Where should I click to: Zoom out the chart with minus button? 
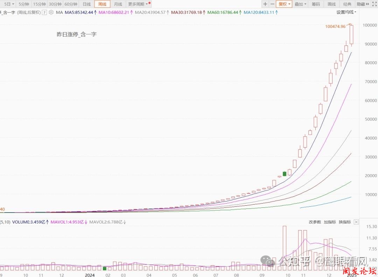click(272, 4)
